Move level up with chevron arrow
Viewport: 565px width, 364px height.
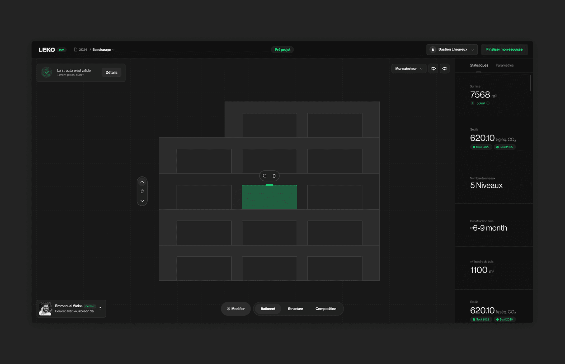point(142,182)
